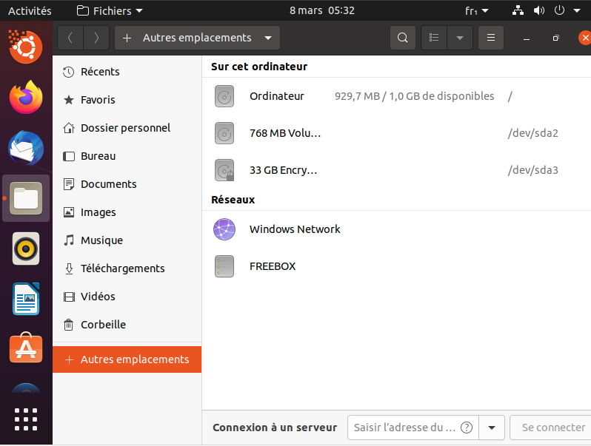Open the view options dropdown arrow

pyautogui.click(x=460, y=38)
